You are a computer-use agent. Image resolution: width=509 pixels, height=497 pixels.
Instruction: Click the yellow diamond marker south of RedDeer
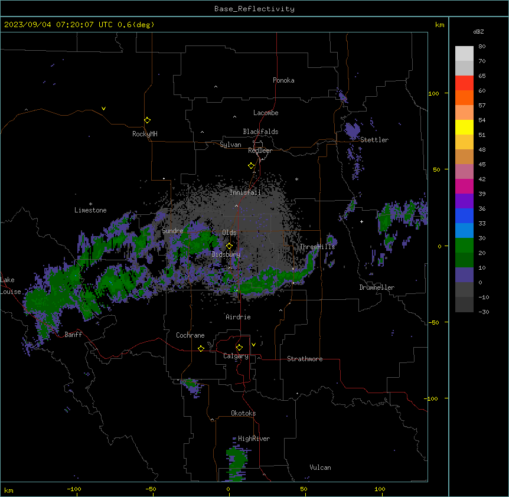click(251, 166)
